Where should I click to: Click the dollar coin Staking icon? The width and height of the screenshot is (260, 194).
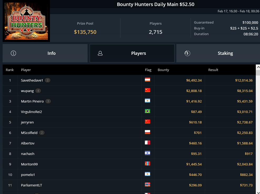187,53
